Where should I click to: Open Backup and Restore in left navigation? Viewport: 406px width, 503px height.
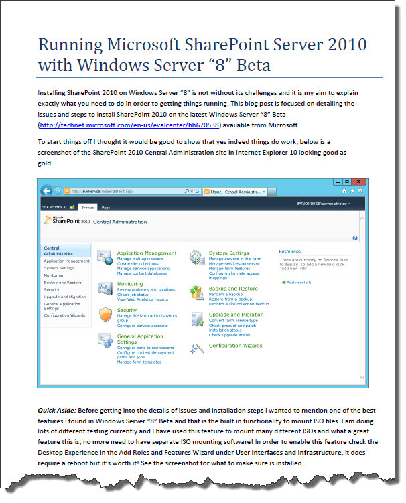[x=62, y=283]
